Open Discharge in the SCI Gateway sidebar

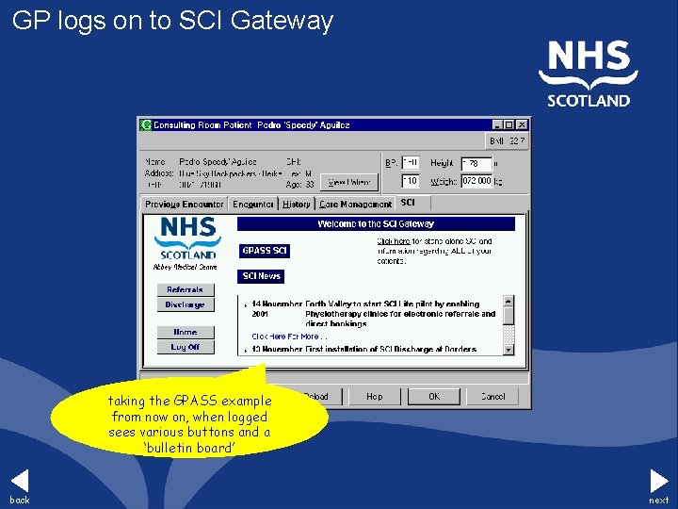click(x=186, y=304)
